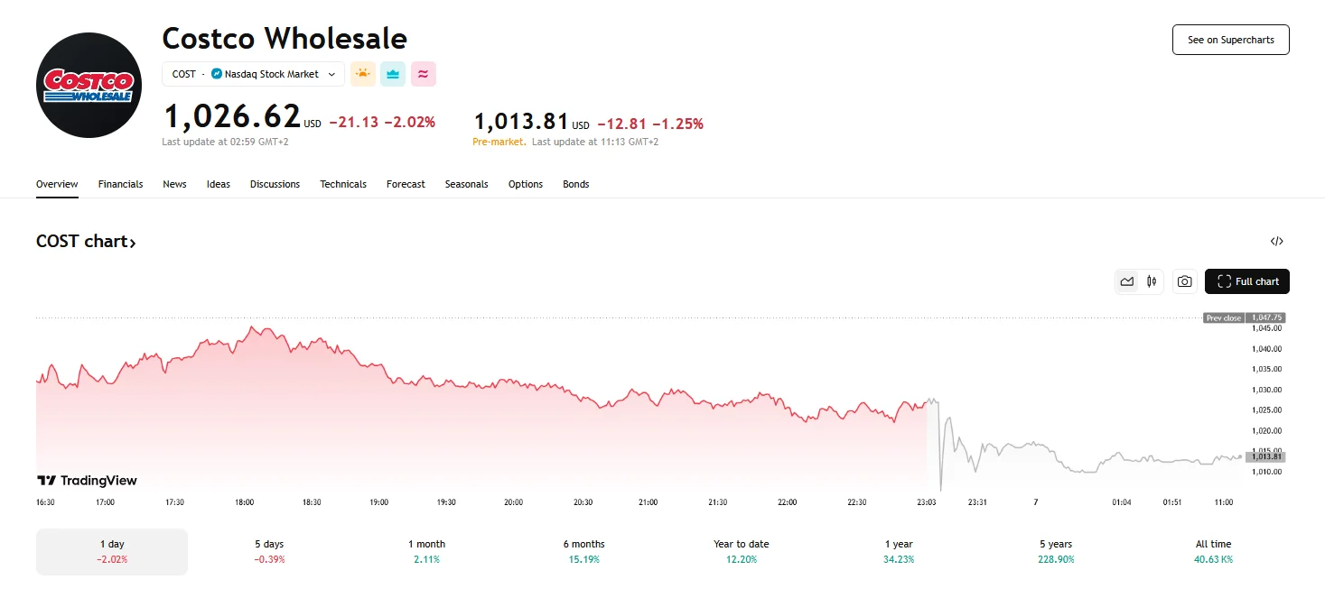This screenshot has width=1325, height=607.
Task: Expand the COST chart arrow link
Action: coord(134,242)
